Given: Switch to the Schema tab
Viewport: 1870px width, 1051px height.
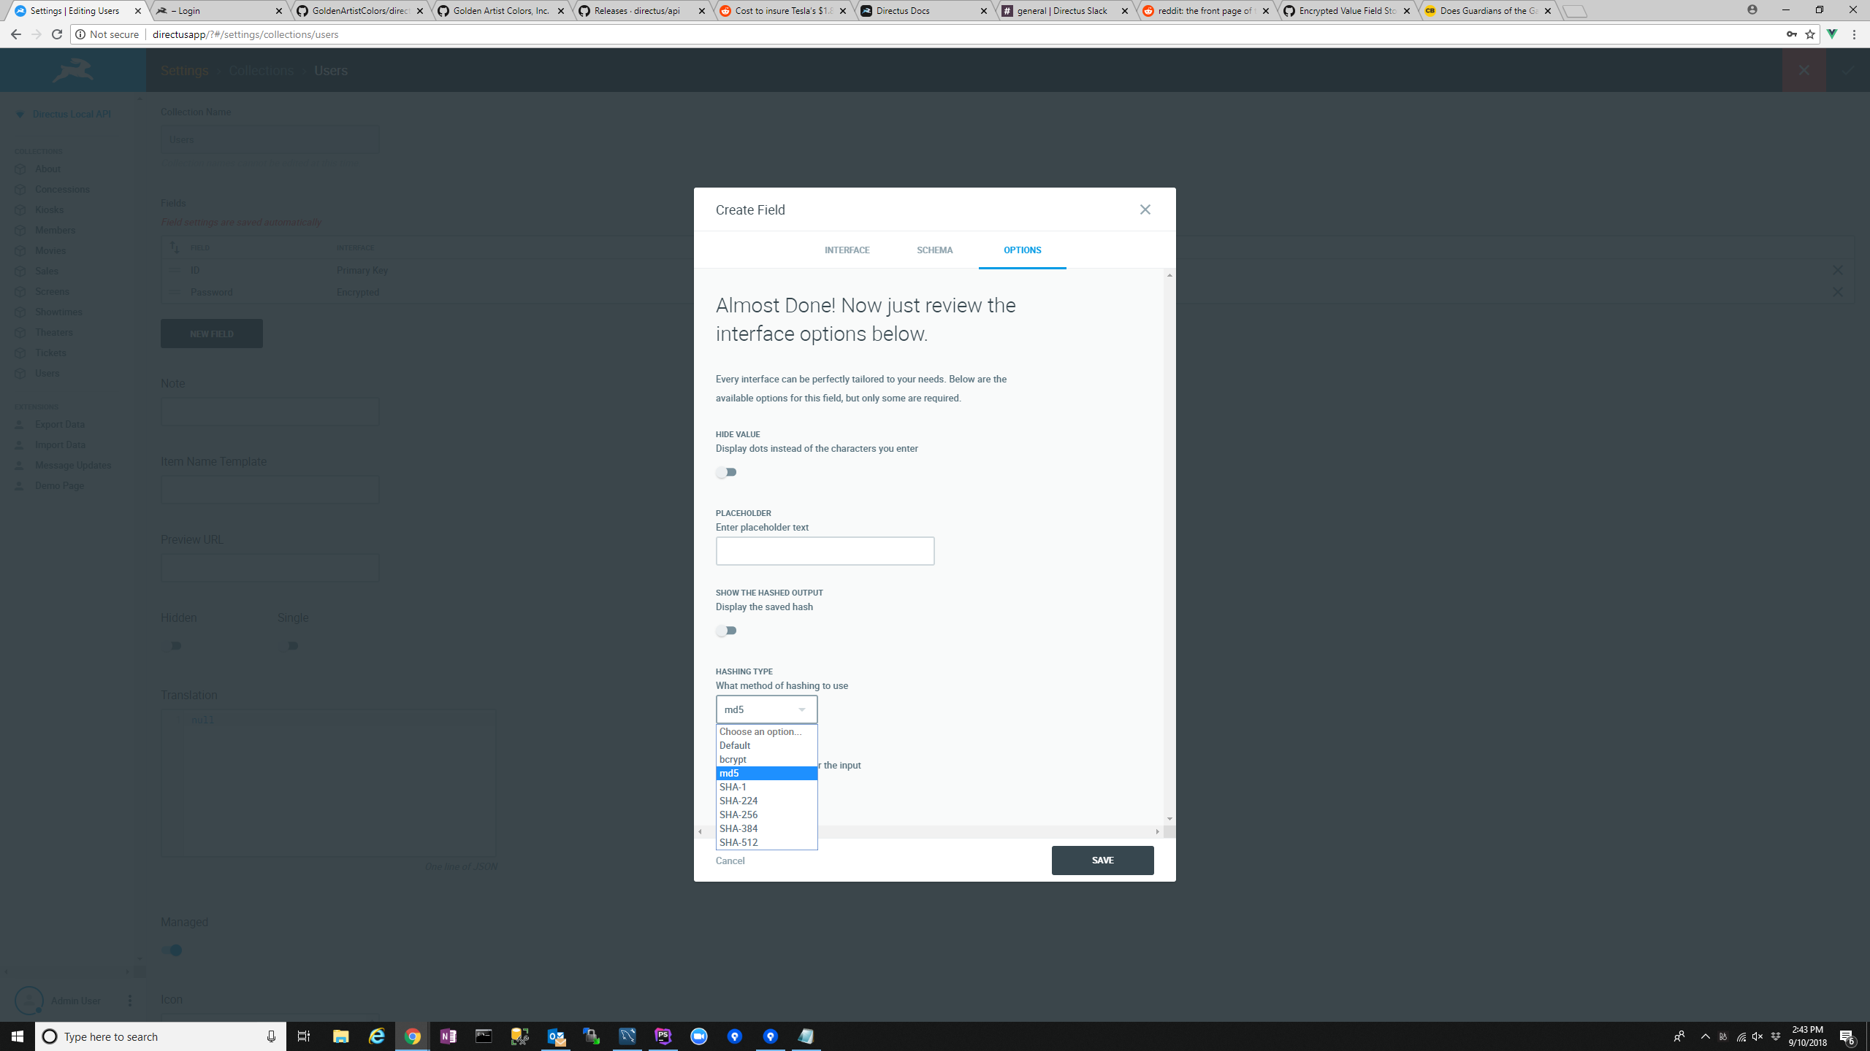Looking at the screenshot, I should pyautogui.click(x=934, y=250).
